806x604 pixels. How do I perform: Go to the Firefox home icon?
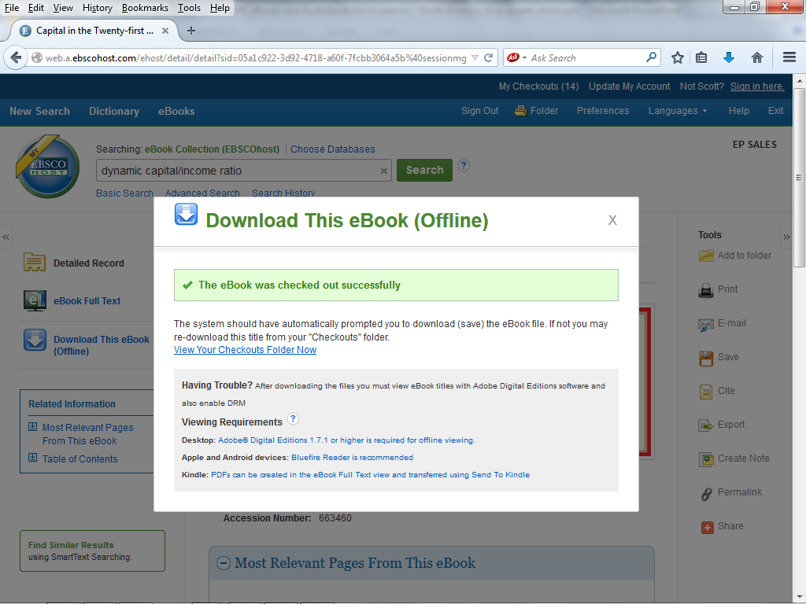click(756, 57)
